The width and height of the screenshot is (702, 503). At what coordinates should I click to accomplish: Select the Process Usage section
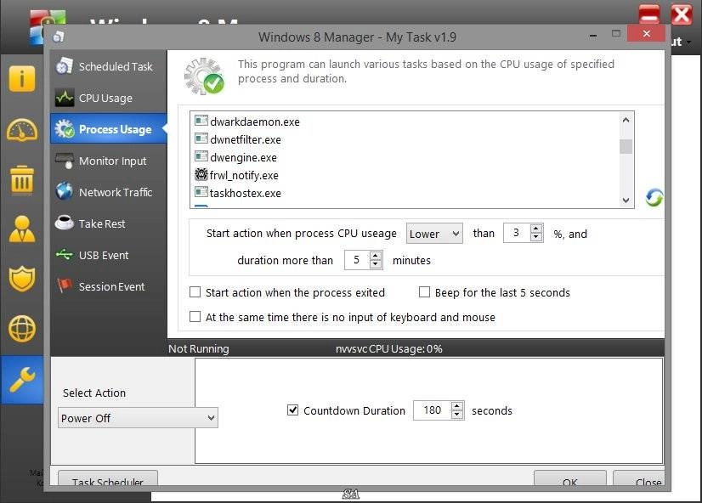[x=108, y=129]
